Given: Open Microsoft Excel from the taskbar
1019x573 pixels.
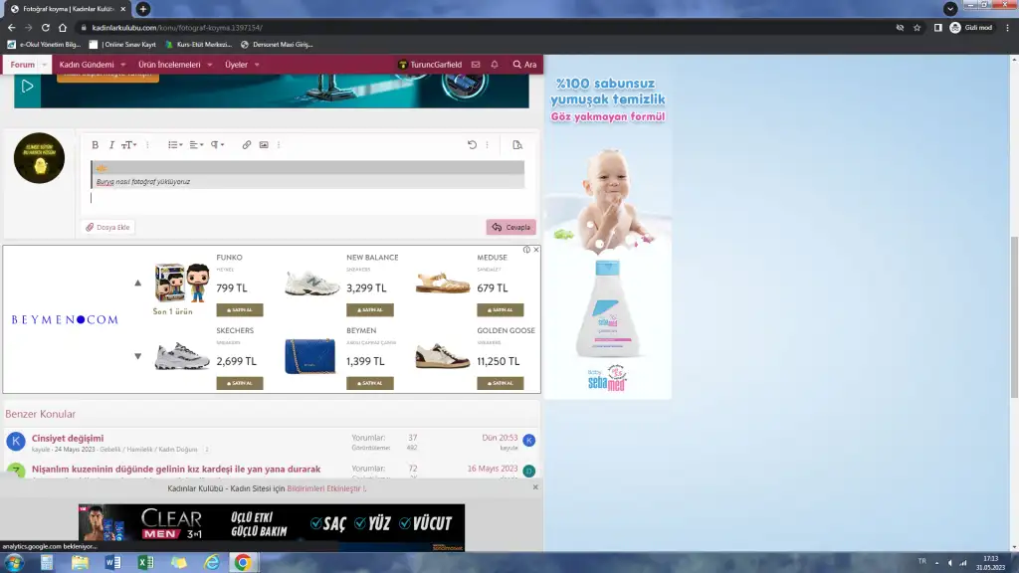Looking at the screenshot, I should (145, 563).
